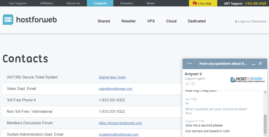Open the VPS hosting menu
269x137 pixels.
click(151, 21)
